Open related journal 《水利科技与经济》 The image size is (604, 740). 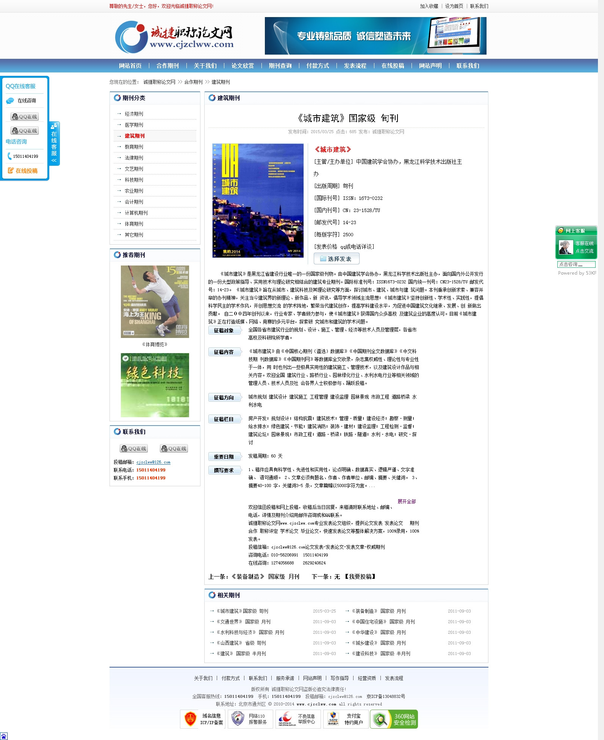pyautogui.click(x=250, y=632)
